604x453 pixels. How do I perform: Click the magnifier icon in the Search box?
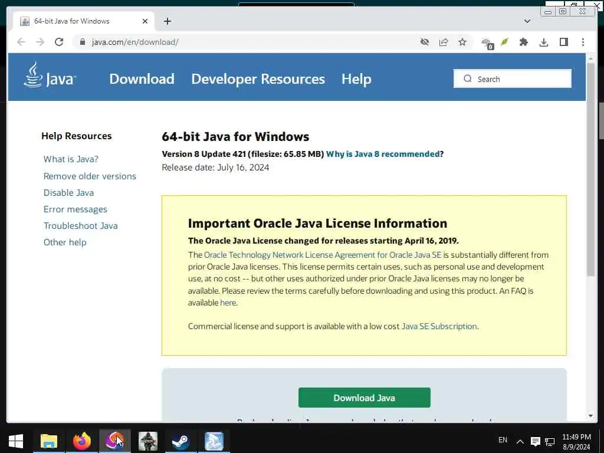click(468, 78)
